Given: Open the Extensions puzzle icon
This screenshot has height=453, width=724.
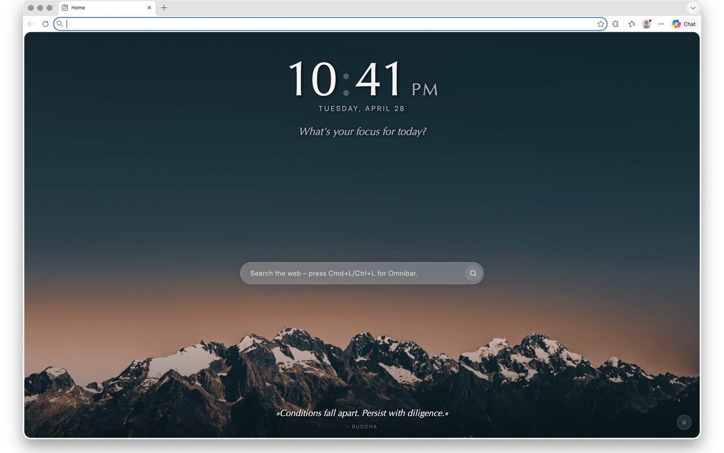Looking at the screenshot, I should point(615,24).
